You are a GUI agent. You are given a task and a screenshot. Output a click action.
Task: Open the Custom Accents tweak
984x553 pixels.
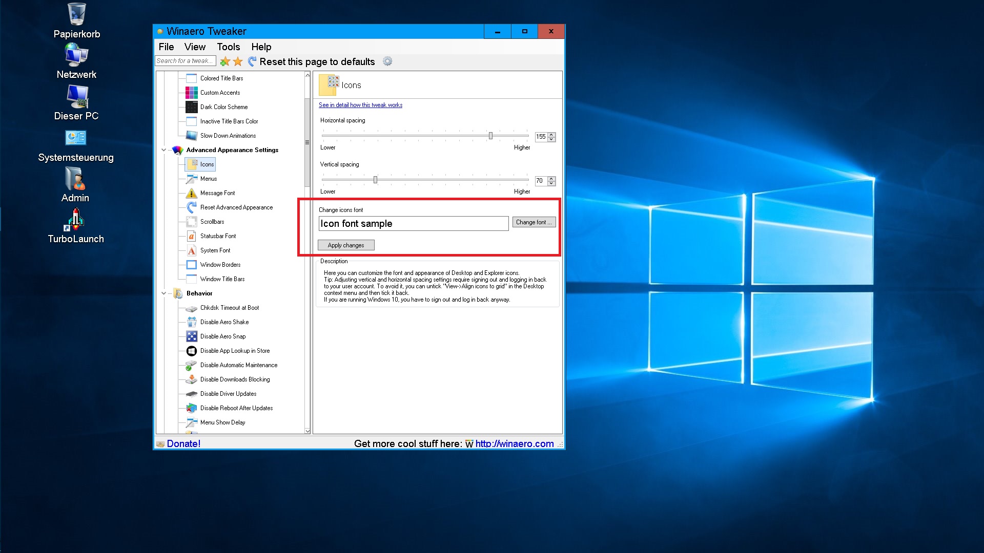coord(220,93)
